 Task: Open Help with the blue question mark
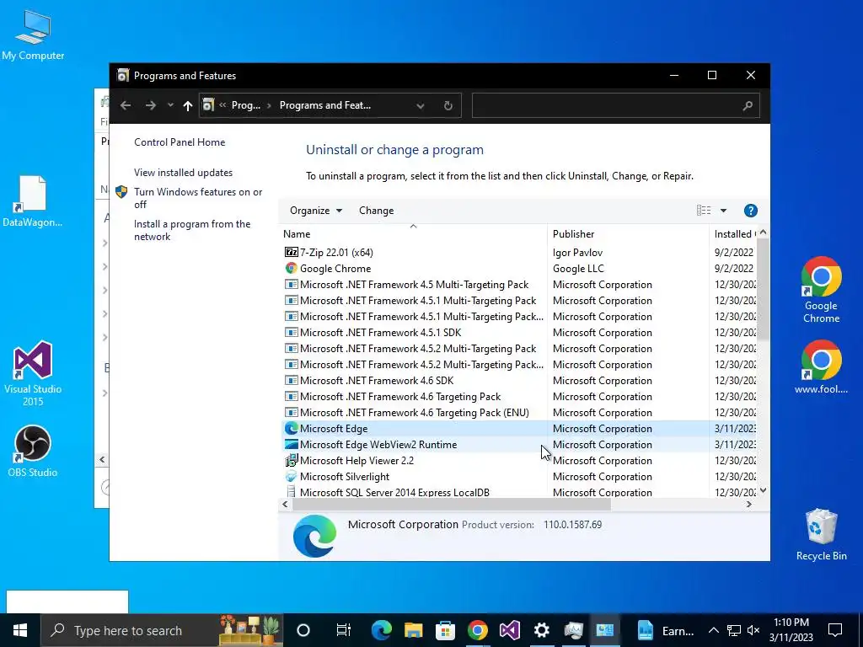tap(751, 210)
